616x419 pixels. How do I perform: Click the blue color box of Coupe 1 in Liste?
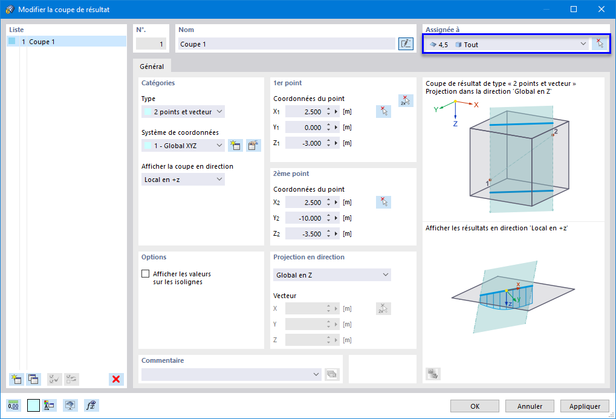point(12,41)
